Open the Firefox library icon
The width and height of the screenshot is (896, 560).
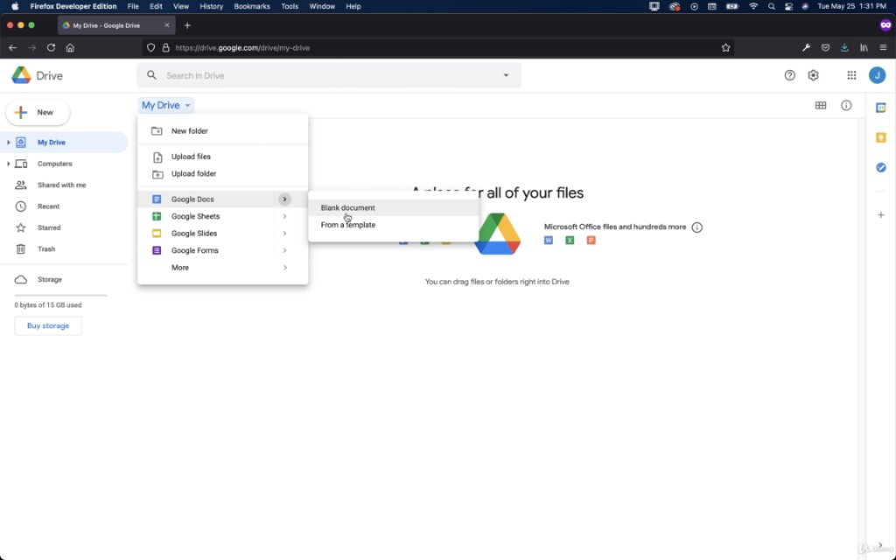point(864,48)
